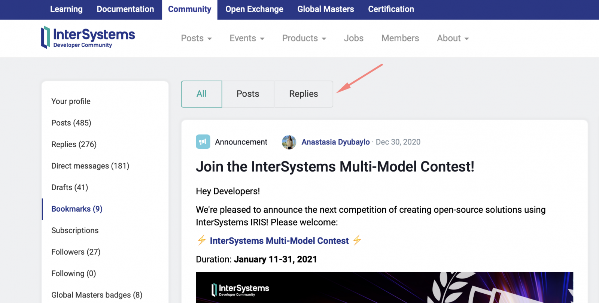
Task: Open Anastasia Dyubaylo author link
Action: click(336, 142)
